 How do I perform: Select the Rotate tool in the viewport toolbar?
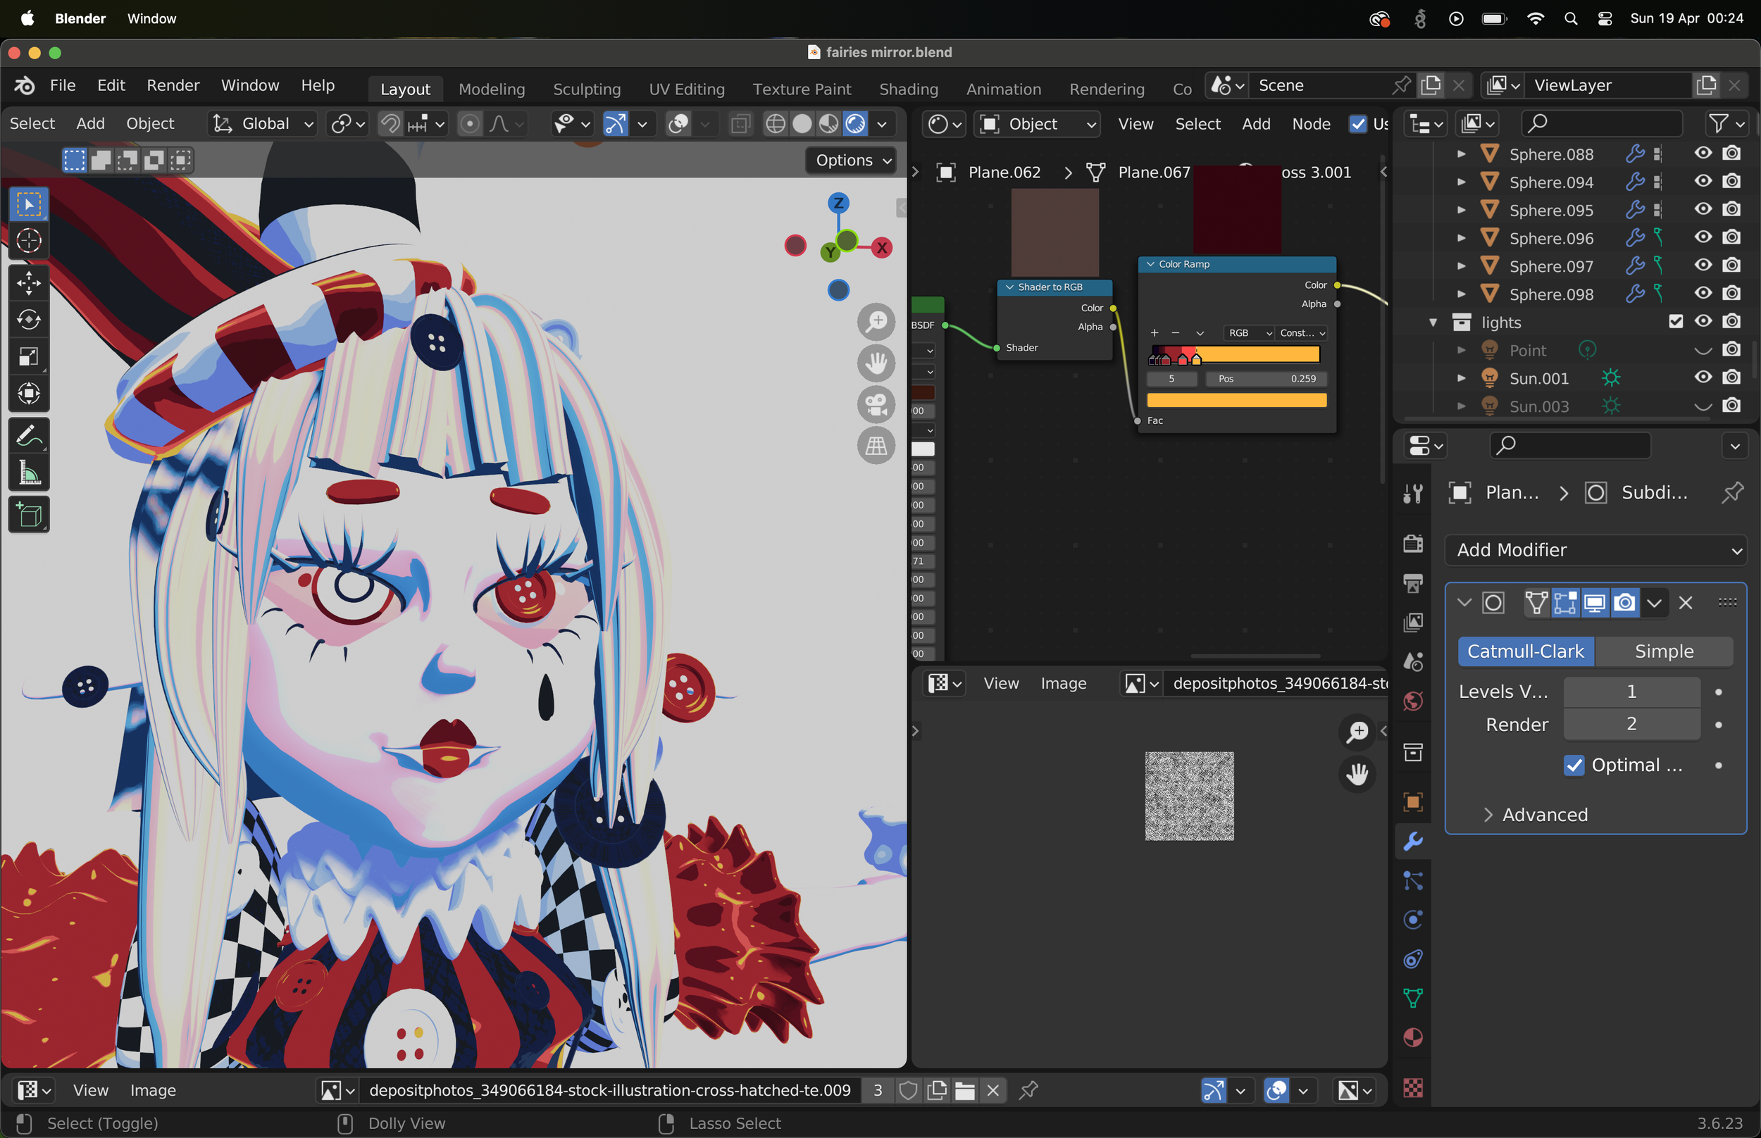29,320
